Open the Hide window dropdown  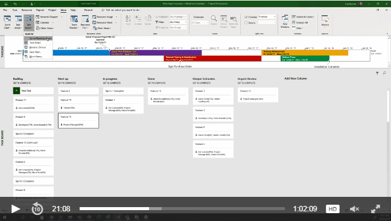pos(297,28)
